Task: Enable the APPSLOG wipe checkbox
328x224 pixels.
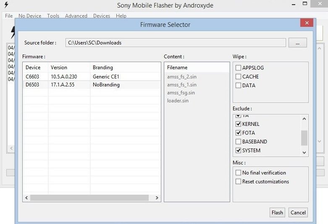Action: tap(238, 68)
